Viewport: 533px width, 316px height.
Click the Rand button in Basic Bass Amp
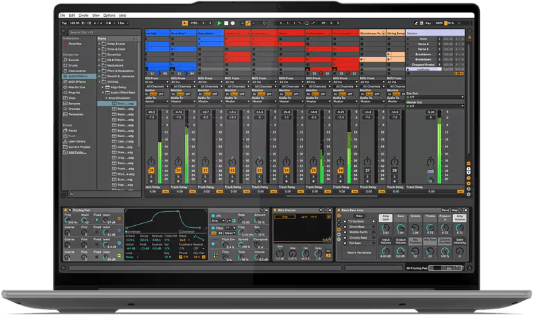[445, 210]
